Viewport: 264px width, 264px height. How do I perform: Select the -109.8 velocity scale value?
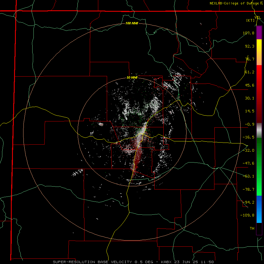[247, 215]
